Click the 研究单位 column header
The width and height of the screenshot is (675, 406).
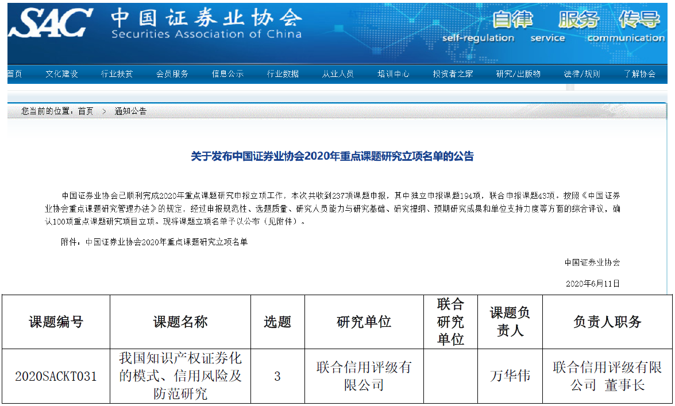point(364,322)
